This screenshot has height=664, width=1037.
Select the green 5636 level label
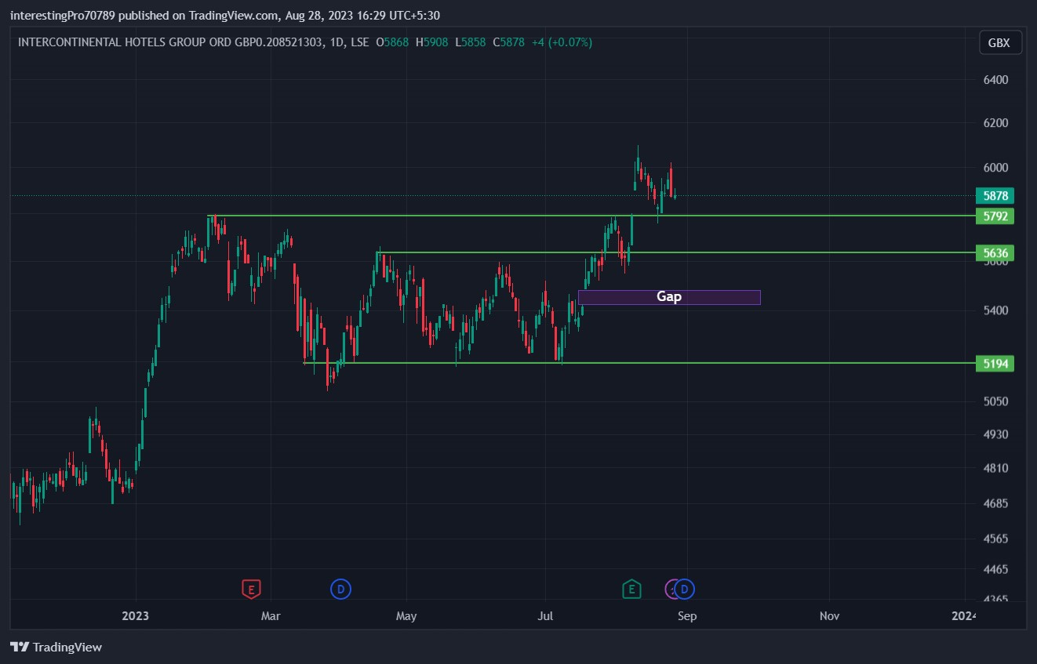(995, 252)
